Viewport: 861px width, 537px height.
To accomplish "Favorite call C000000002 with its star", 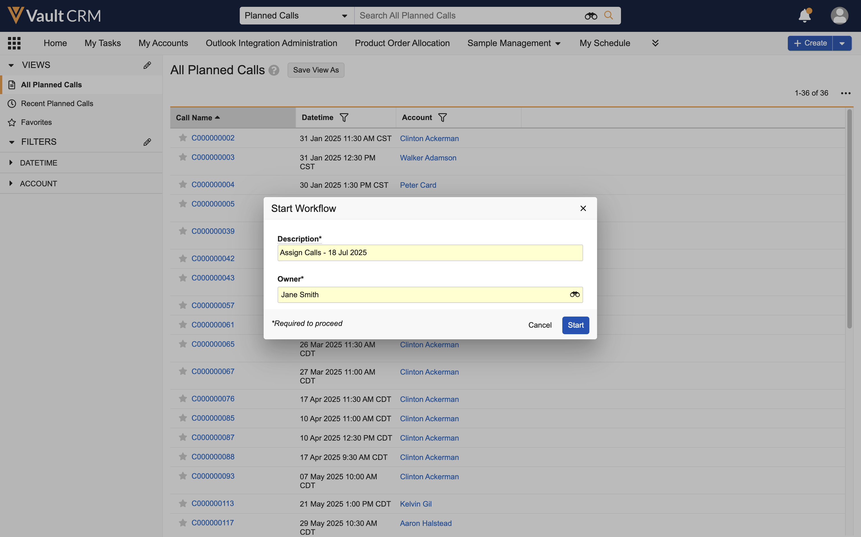I will click(x=183, y=138).
